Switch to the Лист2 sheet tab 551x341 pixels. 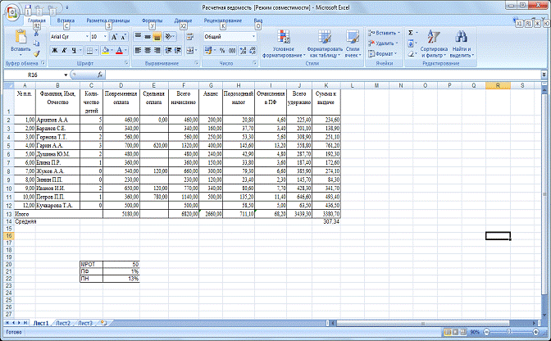pyautogui.click(x=63, y=324)
